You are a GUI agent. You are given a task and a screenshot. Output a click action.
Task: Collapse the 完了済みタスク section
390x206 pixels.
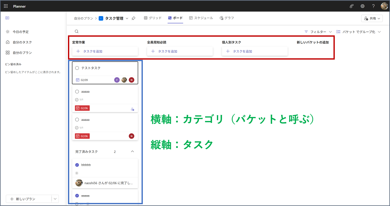tap(132, 151)
